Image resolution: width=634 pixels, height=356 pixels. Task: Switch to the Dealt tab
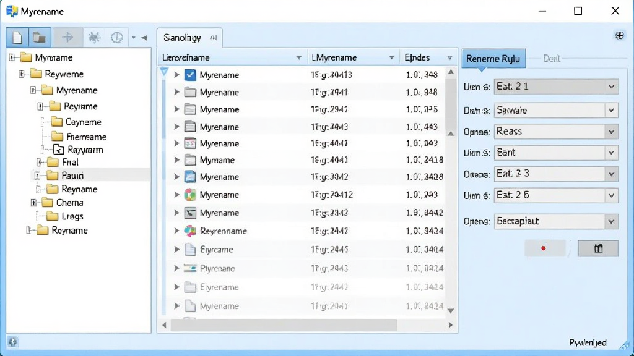[552, 59]
